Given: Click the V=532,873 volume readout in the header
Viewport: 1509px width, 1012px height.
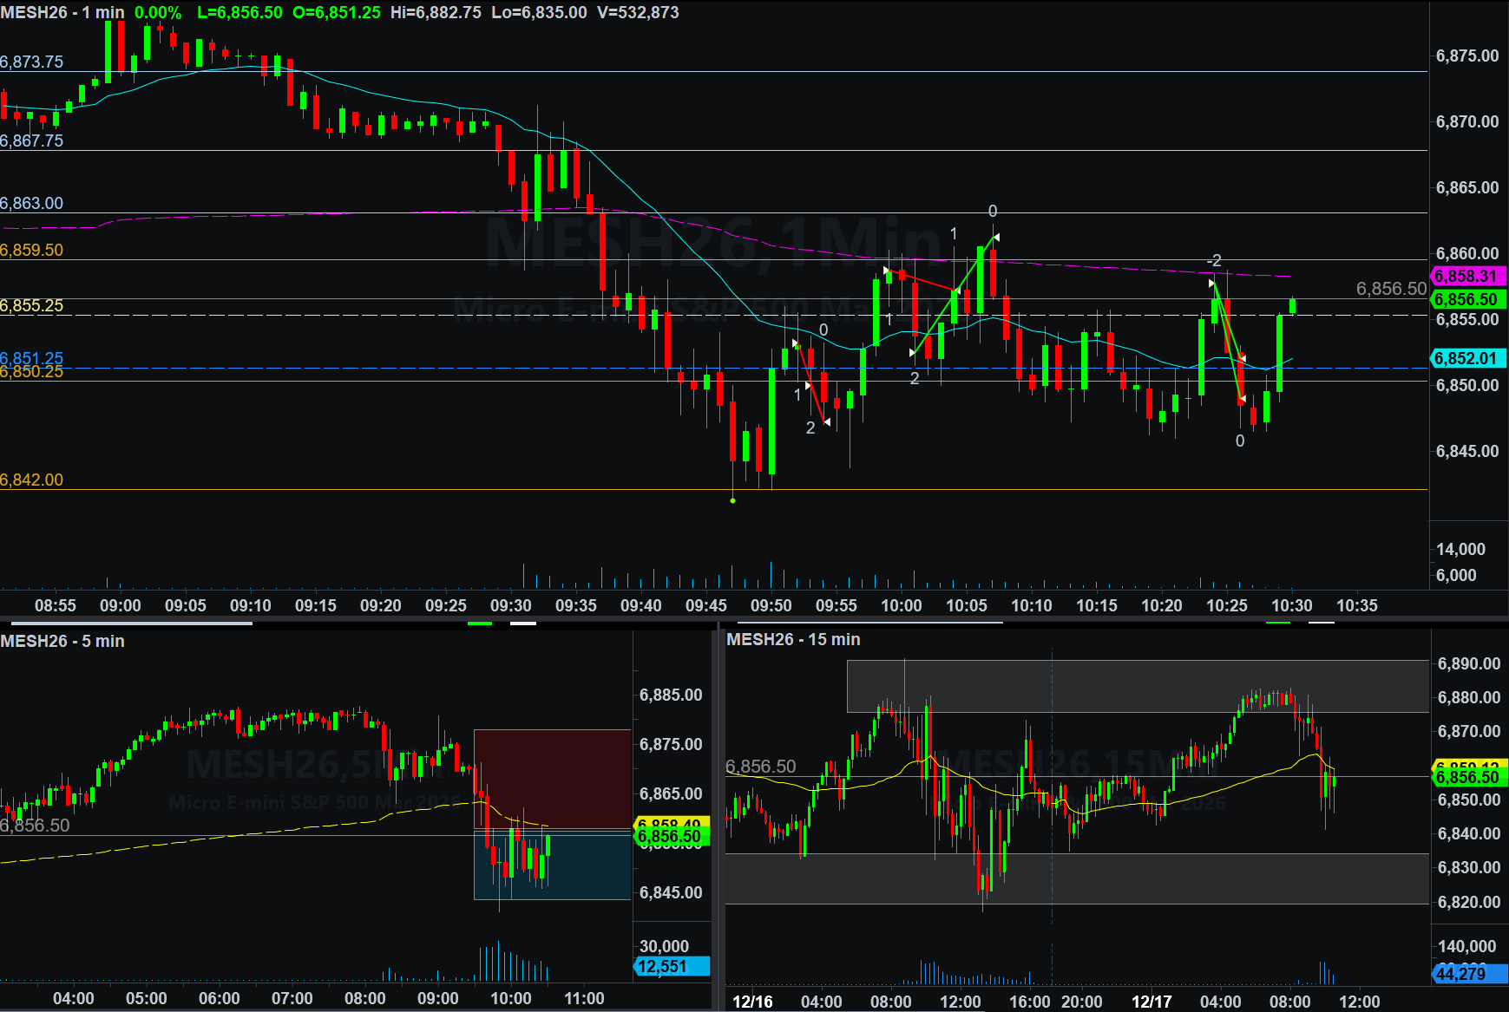Looking at the screenshot, I should (638, 13).
